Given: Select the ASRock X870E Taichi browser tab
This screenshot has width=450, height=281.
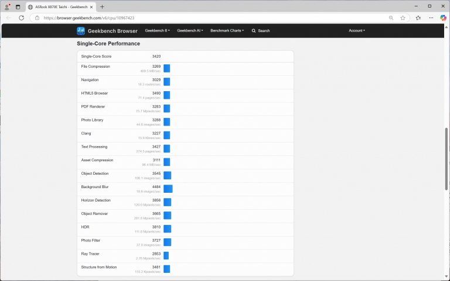Looking at the screenshot, I should pos(61,7).
